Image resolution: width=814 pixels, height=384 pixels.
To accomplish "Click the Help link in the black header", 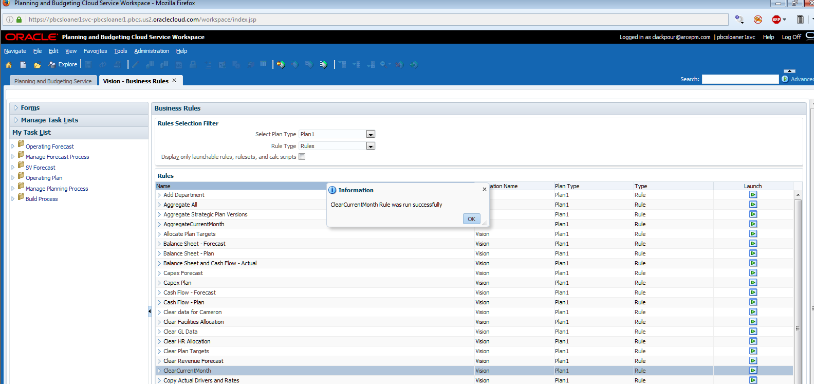I will click(768, 37).
